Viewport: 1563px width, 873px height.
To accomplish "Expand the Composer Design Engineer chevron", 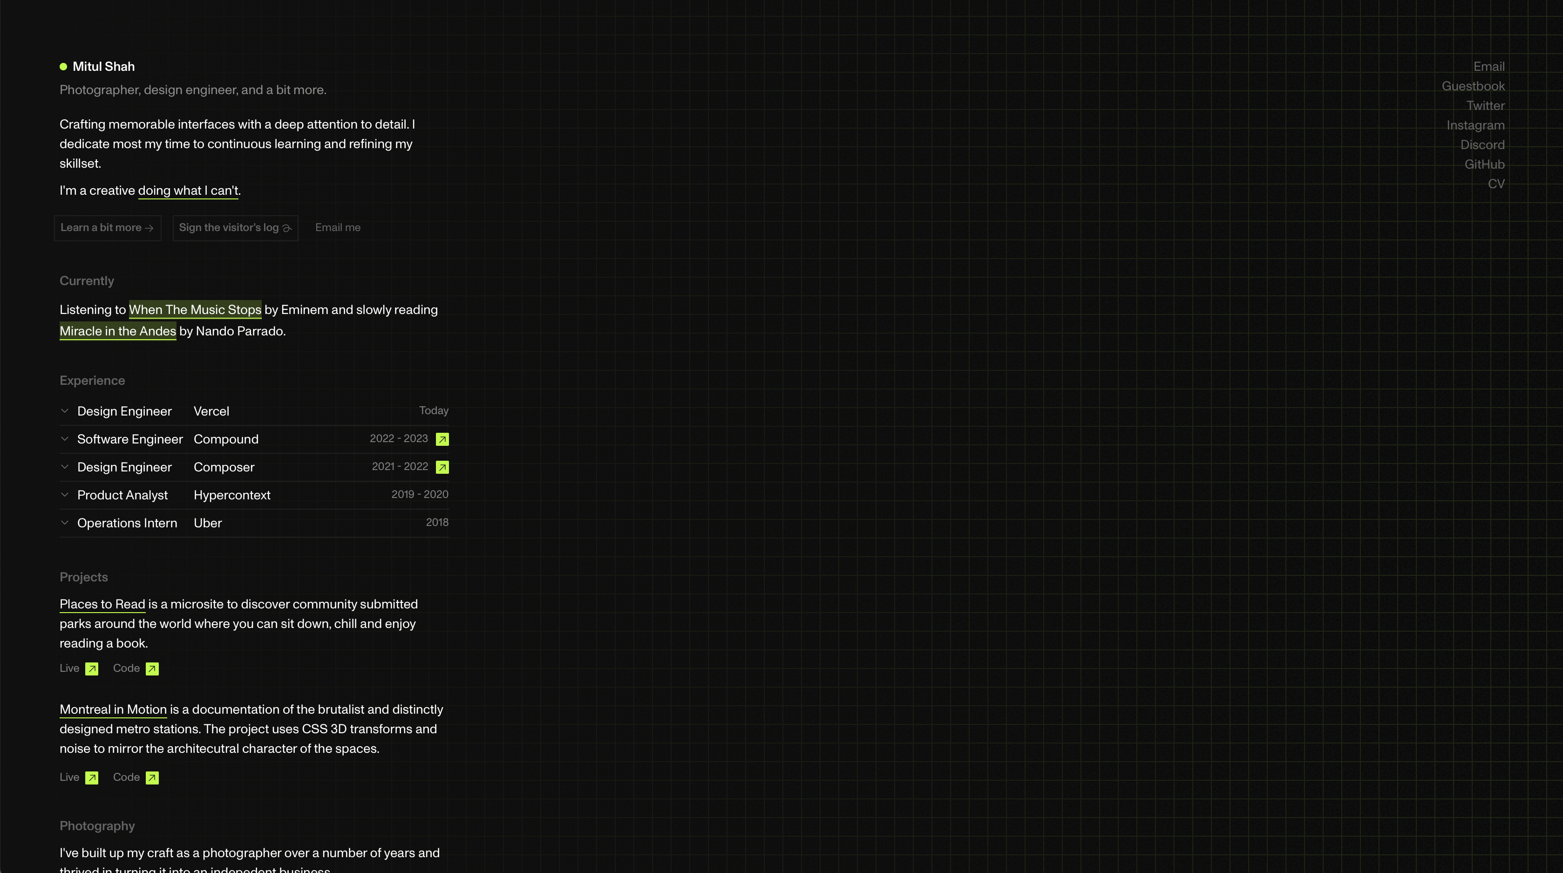I will pos(65,467).
